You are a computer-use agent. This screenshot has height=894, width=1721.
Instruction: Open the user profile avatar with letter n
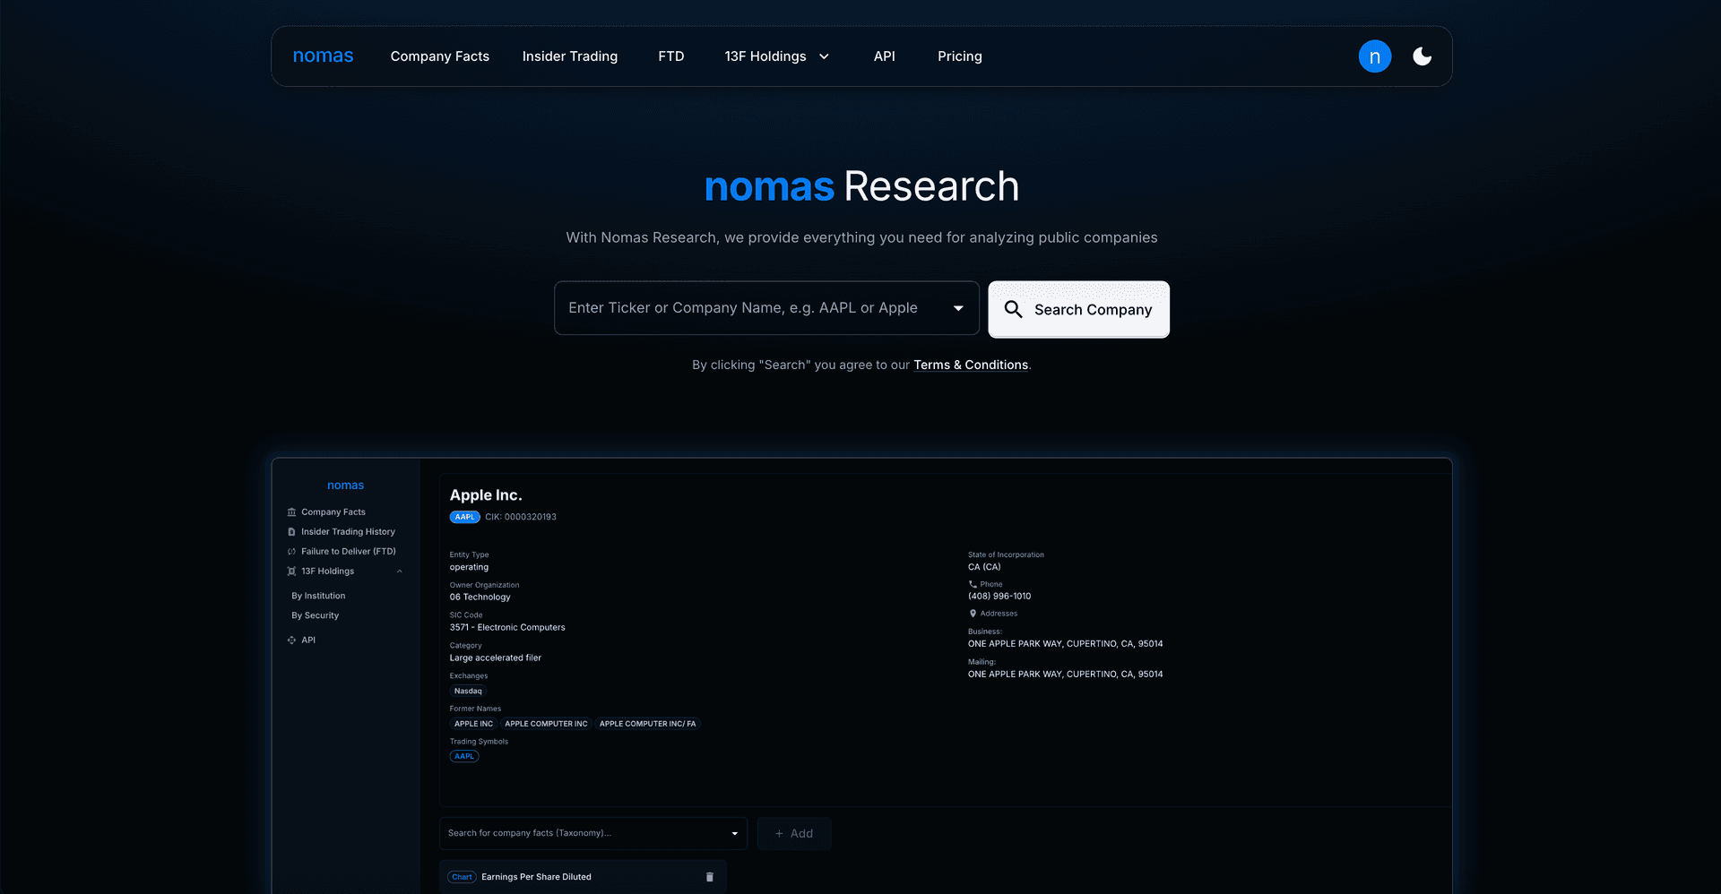[x=1375, y=56]
